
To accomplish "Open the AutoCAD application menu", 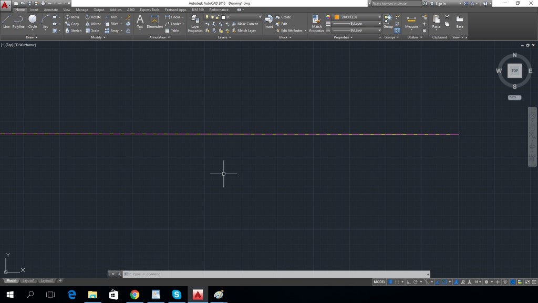I will click(5, 4).
